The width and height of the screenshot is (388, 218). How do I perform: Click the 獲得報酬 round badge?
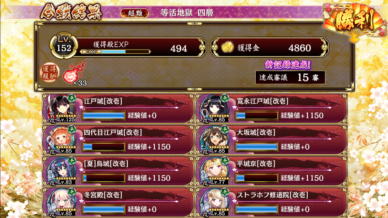49,73
